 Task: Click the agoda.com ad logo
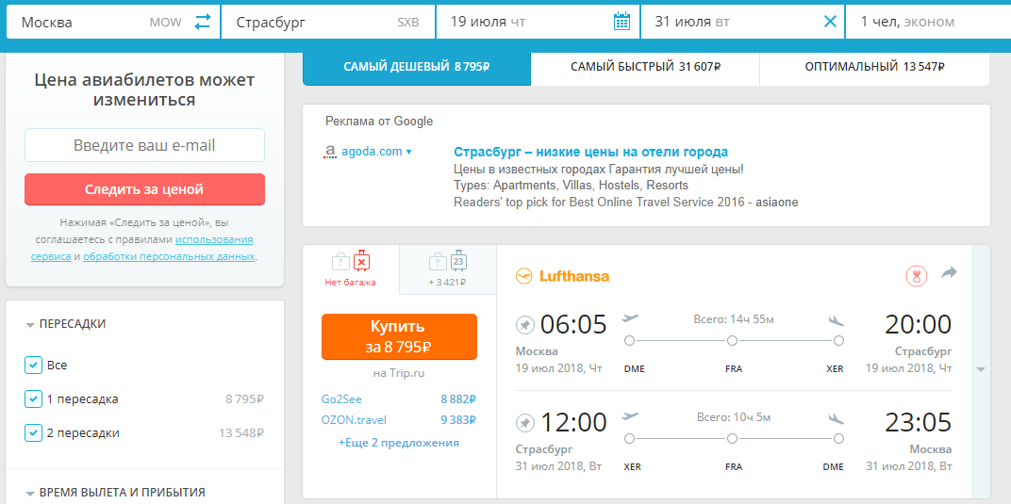pos(330,152)
